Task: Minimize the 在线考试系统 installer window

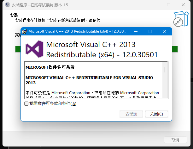Action: pos(155,5)
